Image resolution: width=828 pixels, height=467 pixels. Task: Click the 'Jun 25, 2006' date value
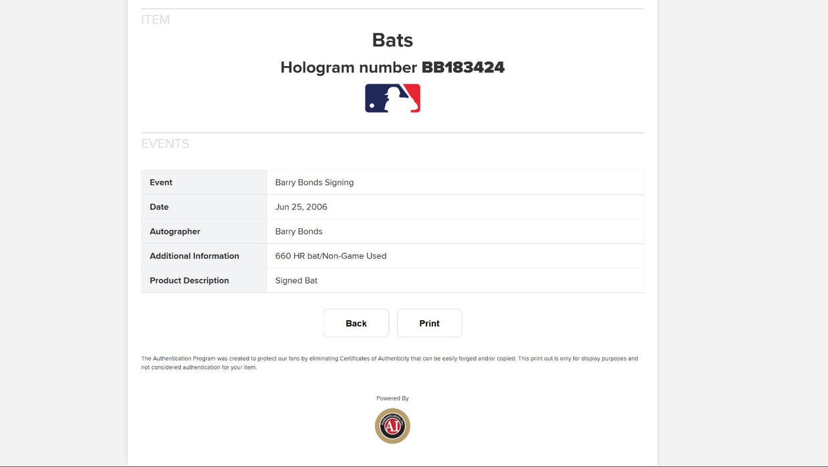coord(301,207)
